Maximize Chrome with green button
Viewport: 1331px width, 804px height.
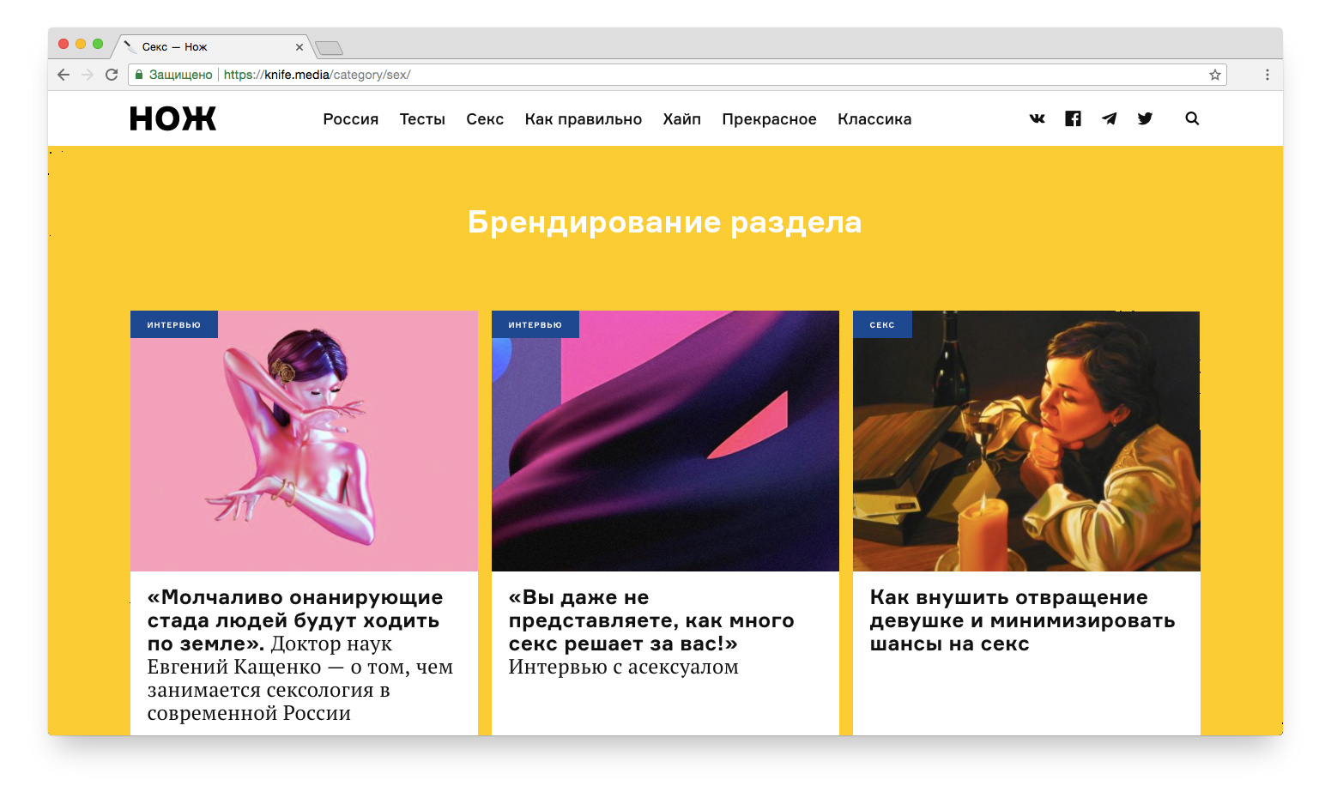click(x=98, y=44)
